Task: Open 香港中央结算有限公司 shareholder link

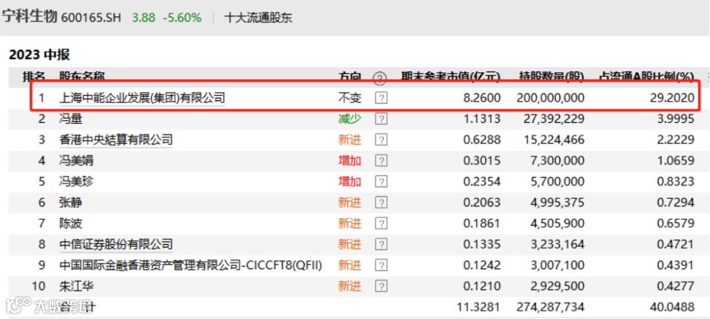Action: [x=116, y=140]
